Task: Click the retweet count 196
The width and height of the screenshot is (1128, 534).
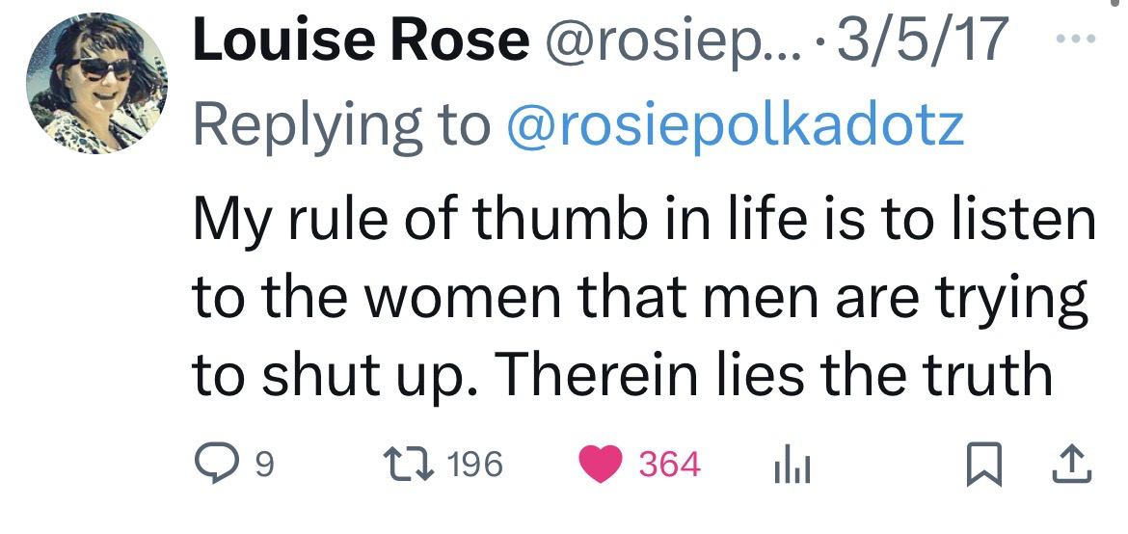Action: pos(475,466)
